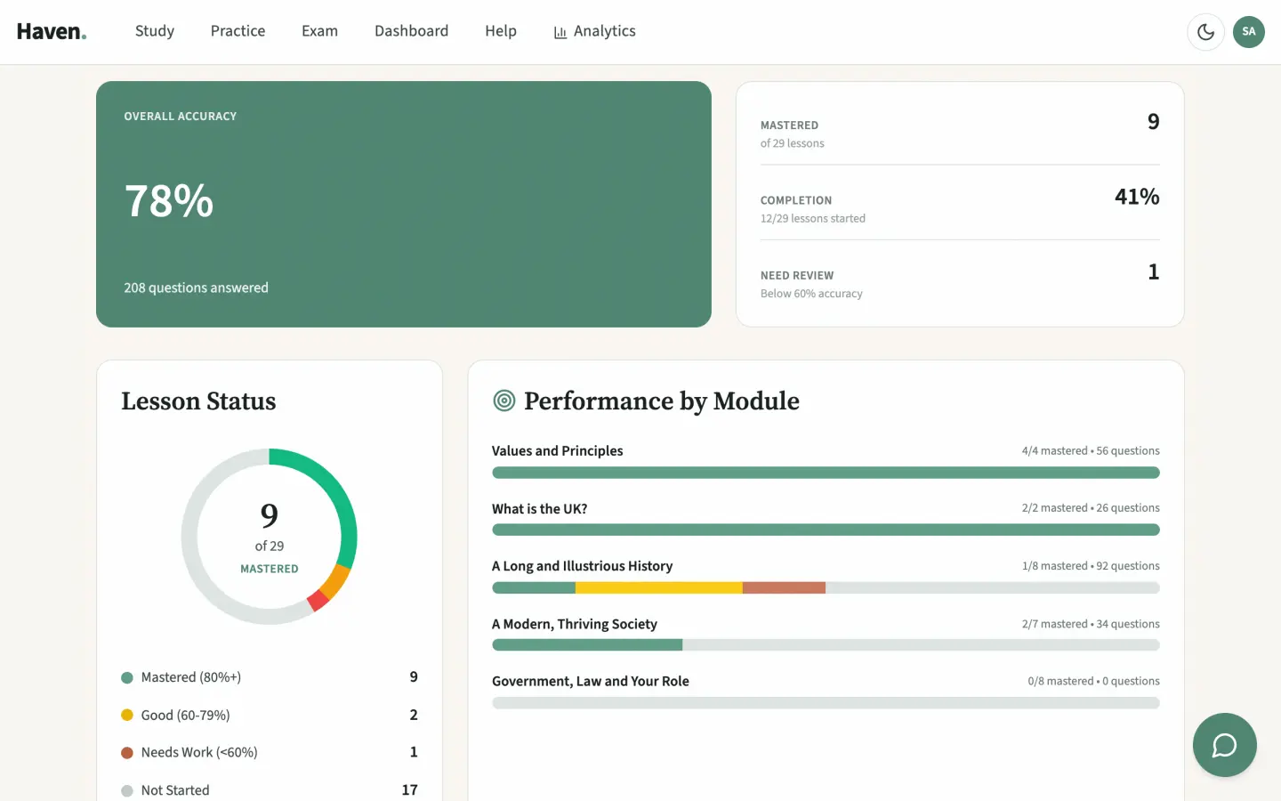Click the Performance by Module heading text
1281x801 pixels.
click(x=662, y=401)
